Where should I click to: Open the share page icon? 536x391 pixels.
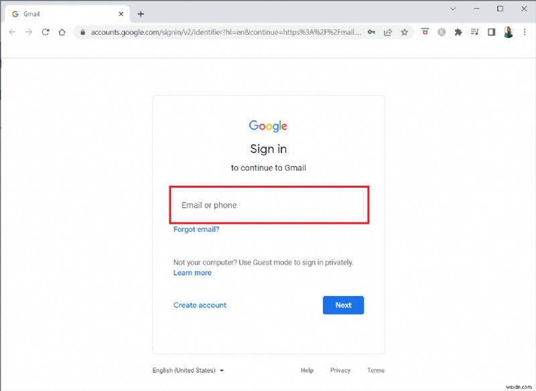[x=387, y=31]
